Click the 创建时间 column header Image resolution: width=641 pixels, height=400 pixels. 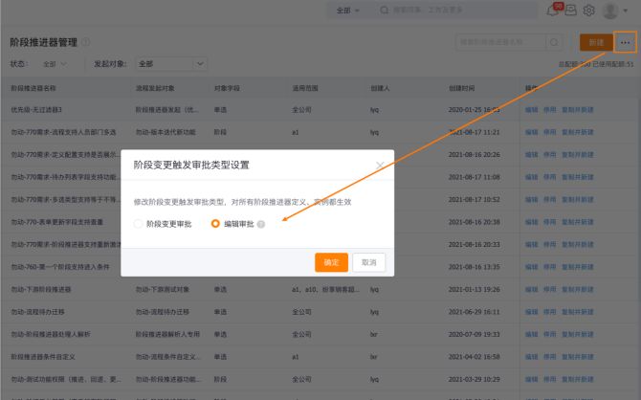[462, 87]
